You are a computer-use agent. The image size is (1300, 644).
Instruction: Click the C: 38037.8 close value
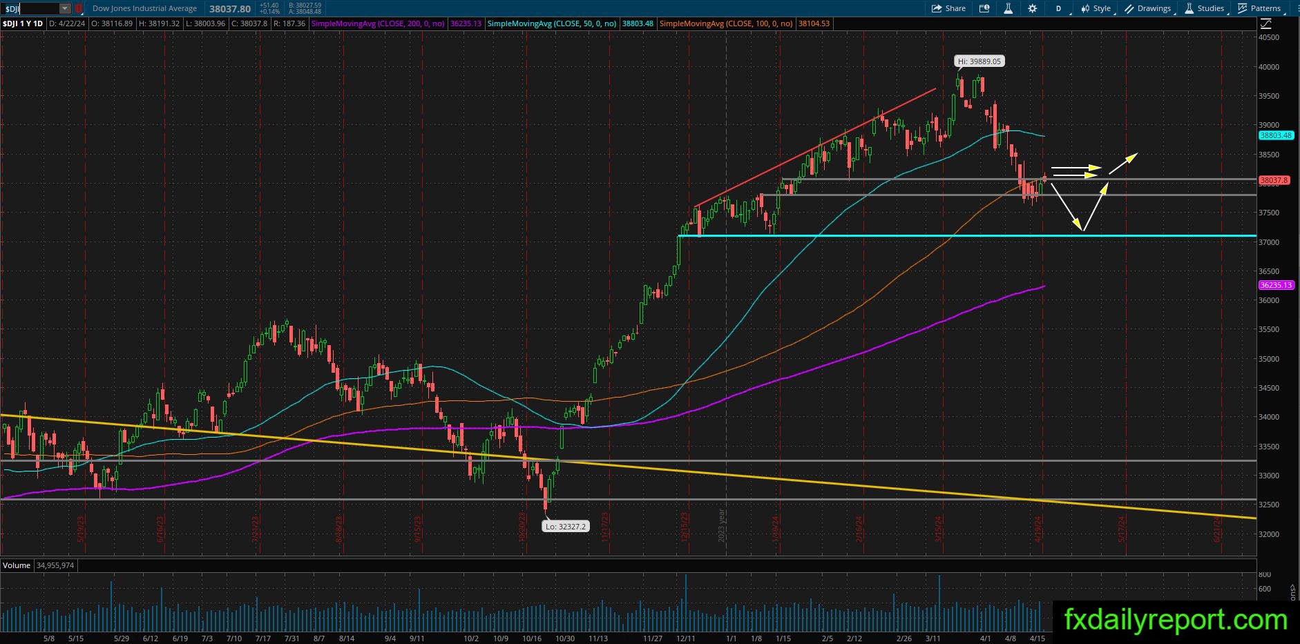point(249,23)
